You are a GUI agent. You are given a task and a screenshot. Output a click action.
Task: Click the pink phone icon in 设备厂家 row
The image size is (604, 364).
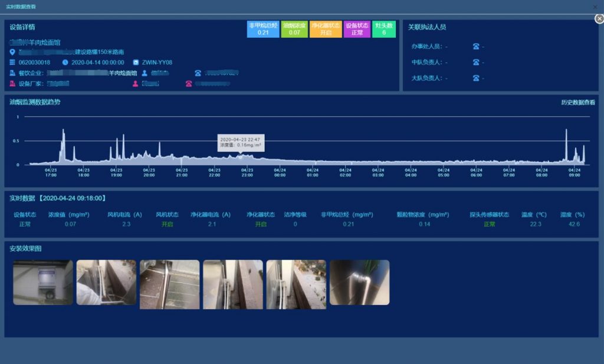[x=189, y=84]
